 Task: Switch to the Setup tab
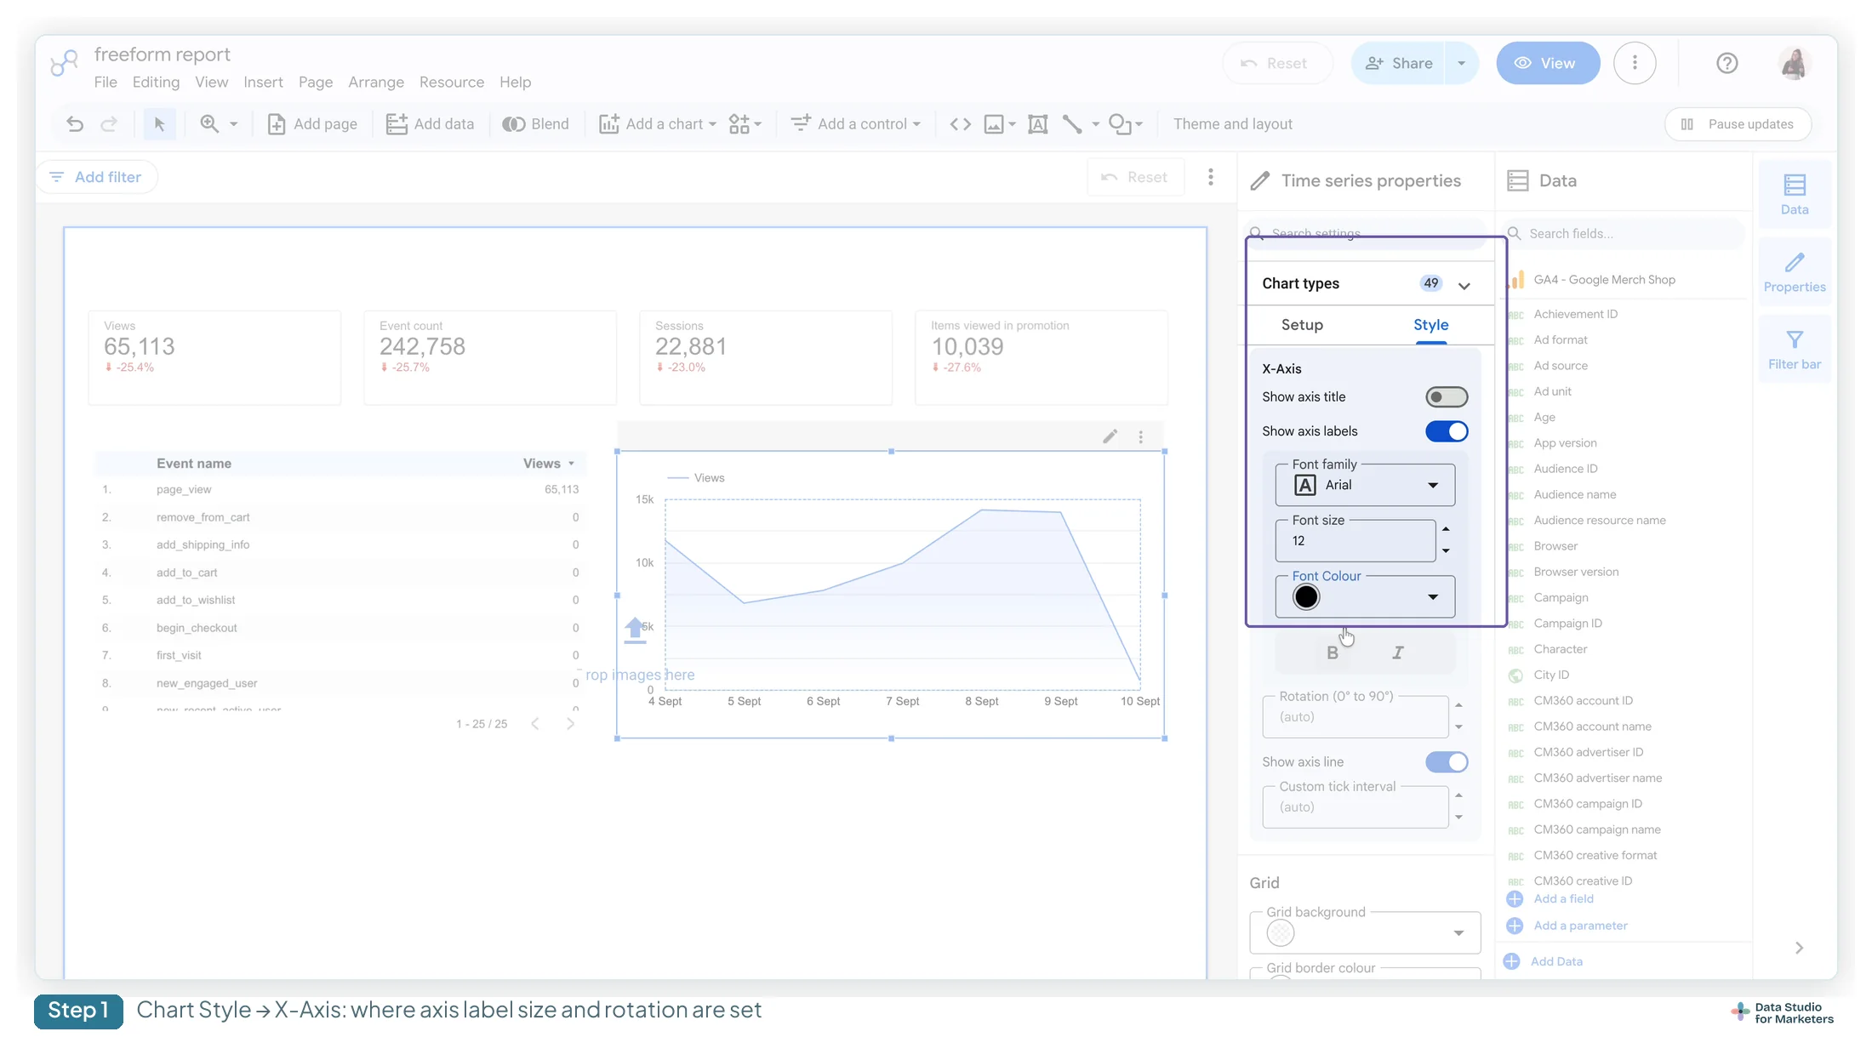[1302, 325]
